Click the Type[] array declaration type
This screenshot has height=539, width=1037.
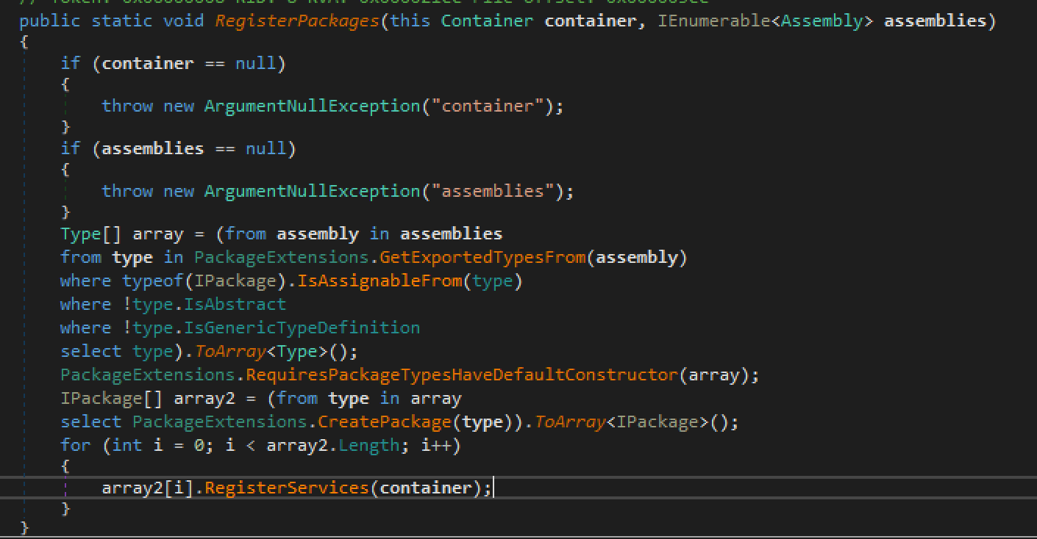(80, 234)
